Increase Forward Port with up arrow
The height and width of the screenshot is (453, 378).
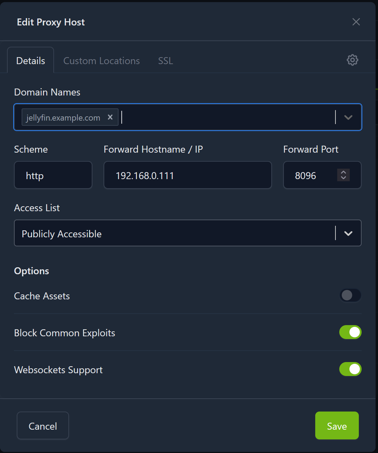pyautogui.click(x=343, y=172)
